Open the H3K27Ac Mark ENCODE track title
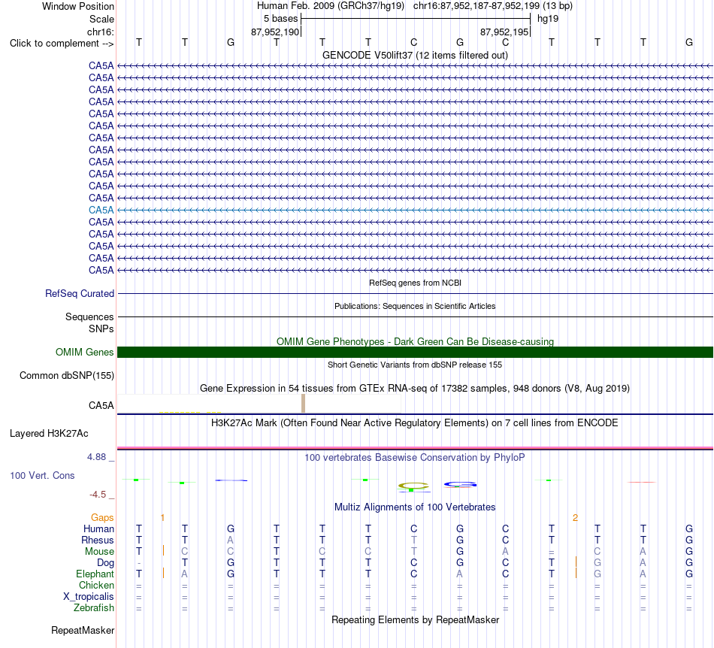The width and height of the screenshot is (714, 648). [x=415, y=423]
